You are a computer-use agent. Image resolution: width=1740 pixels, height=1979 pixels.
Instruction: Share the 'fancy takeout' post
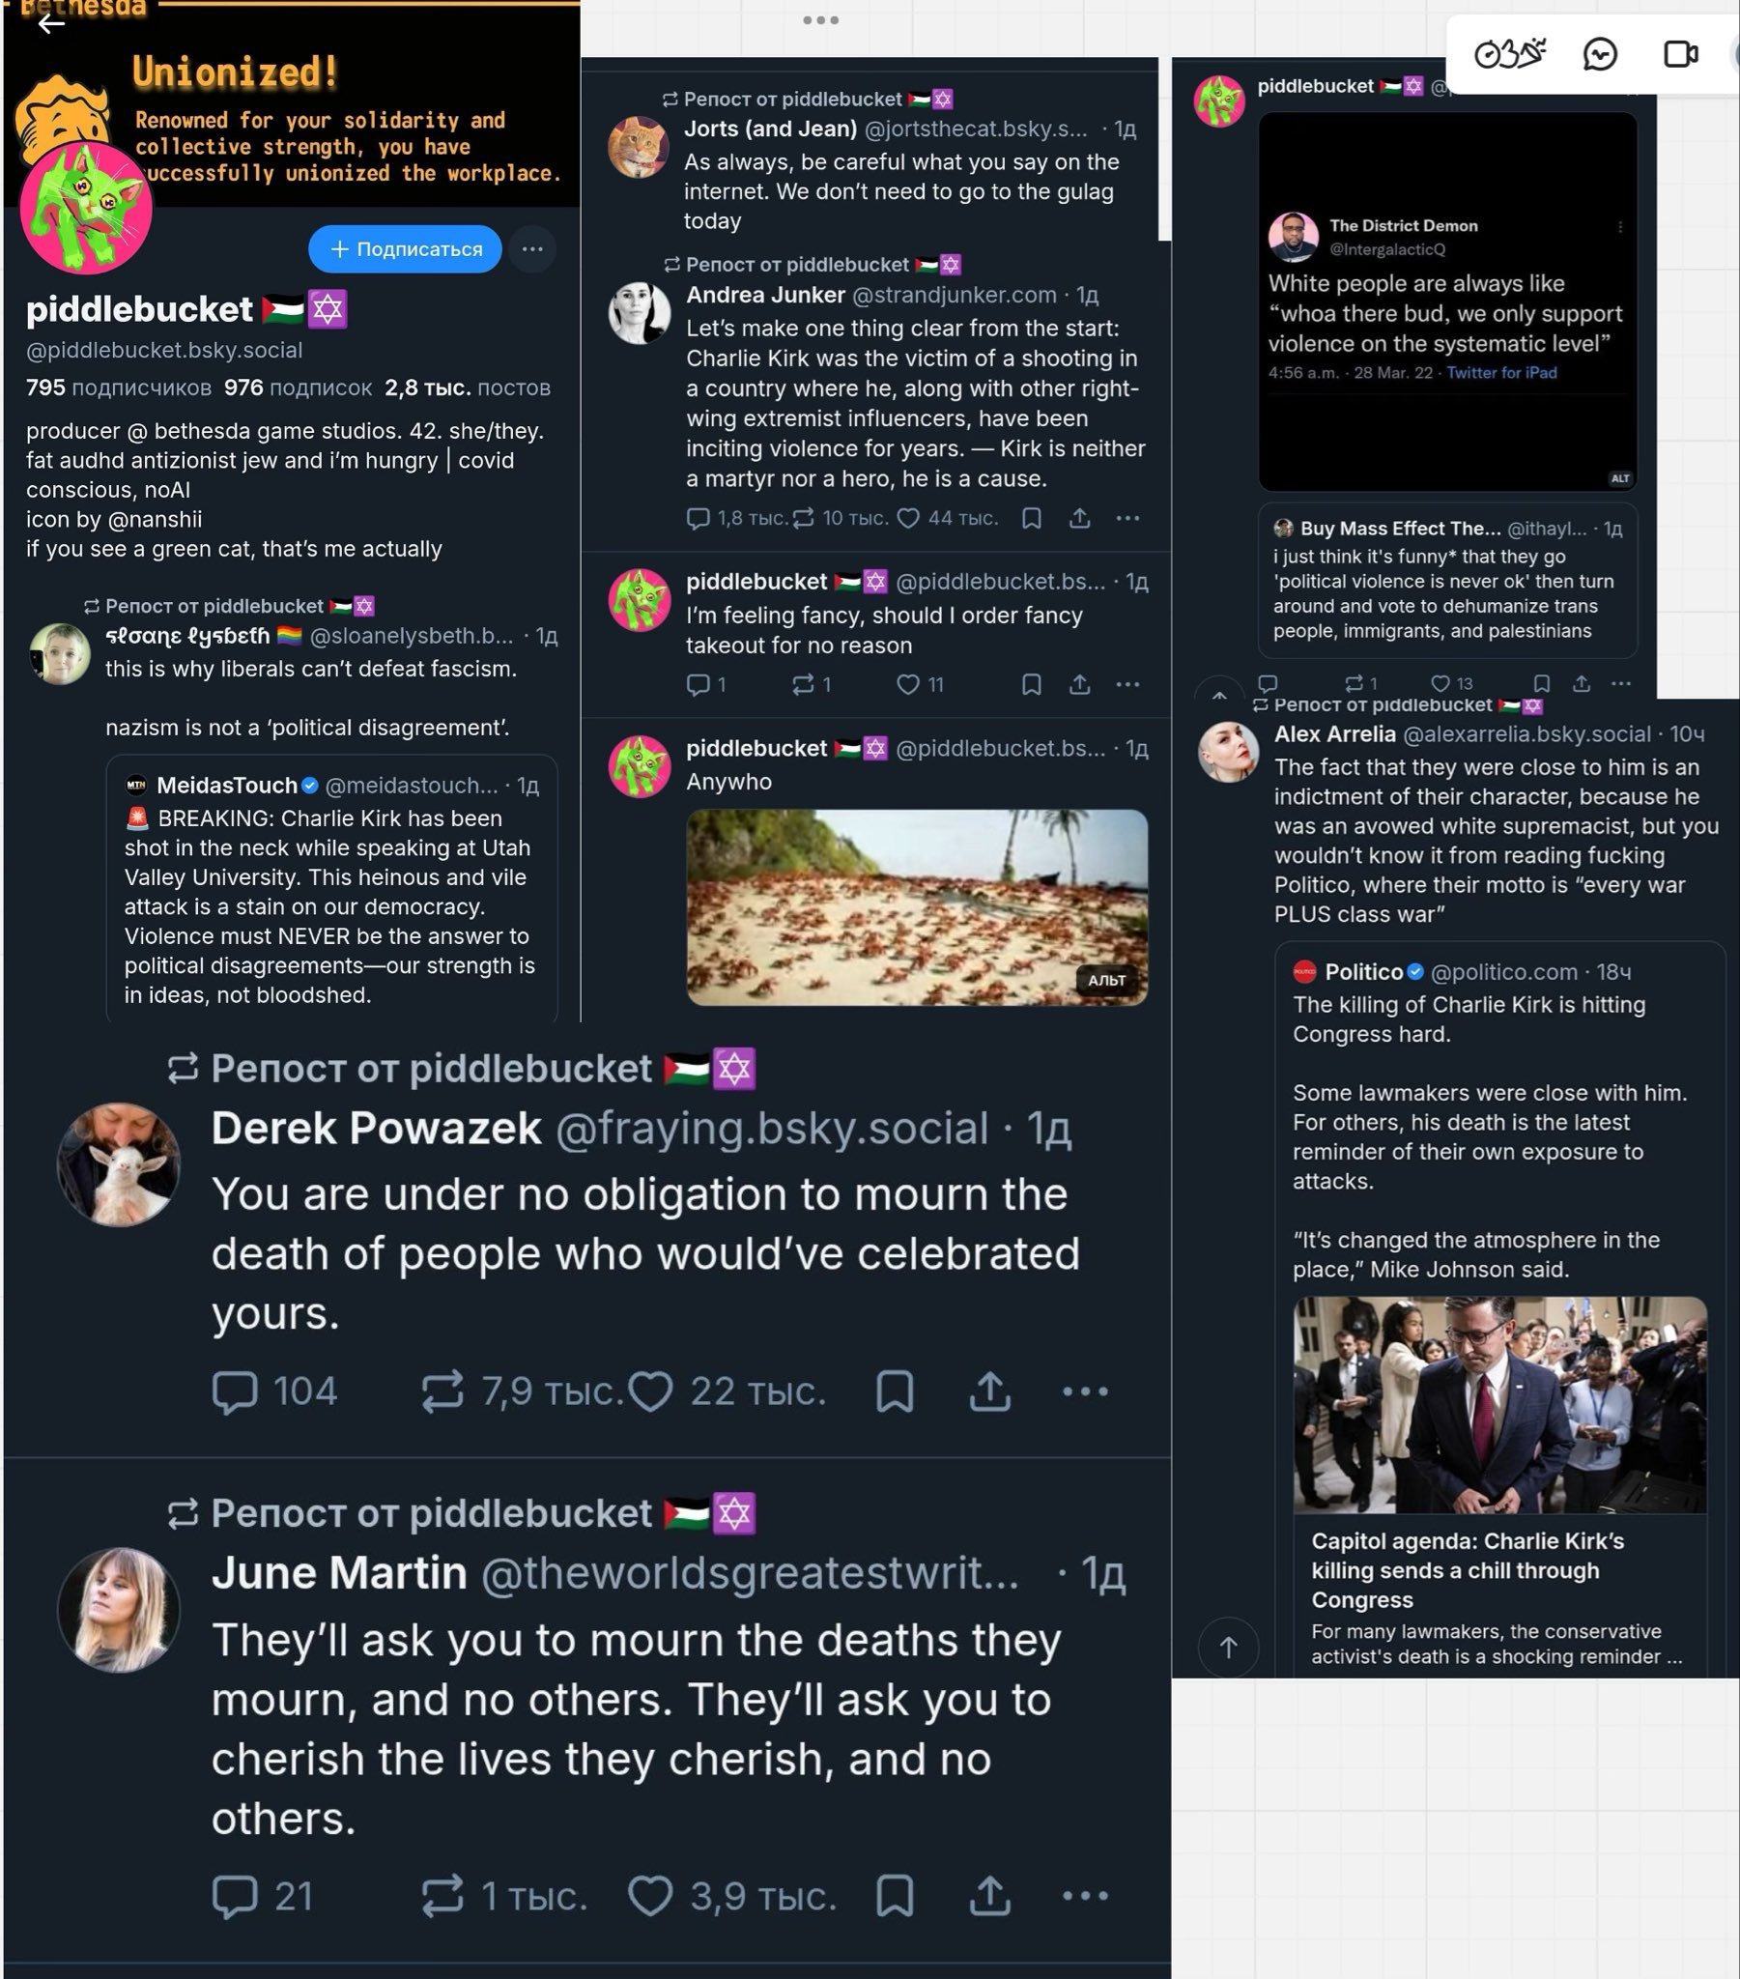tap(1079, 684)
